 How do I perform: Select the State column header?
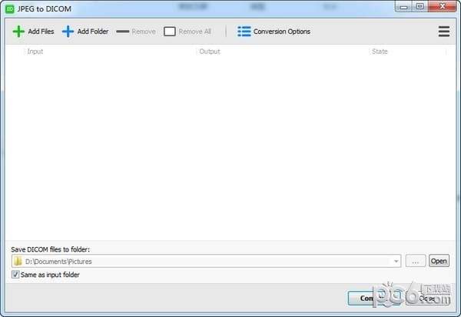[x=380, y=52]
